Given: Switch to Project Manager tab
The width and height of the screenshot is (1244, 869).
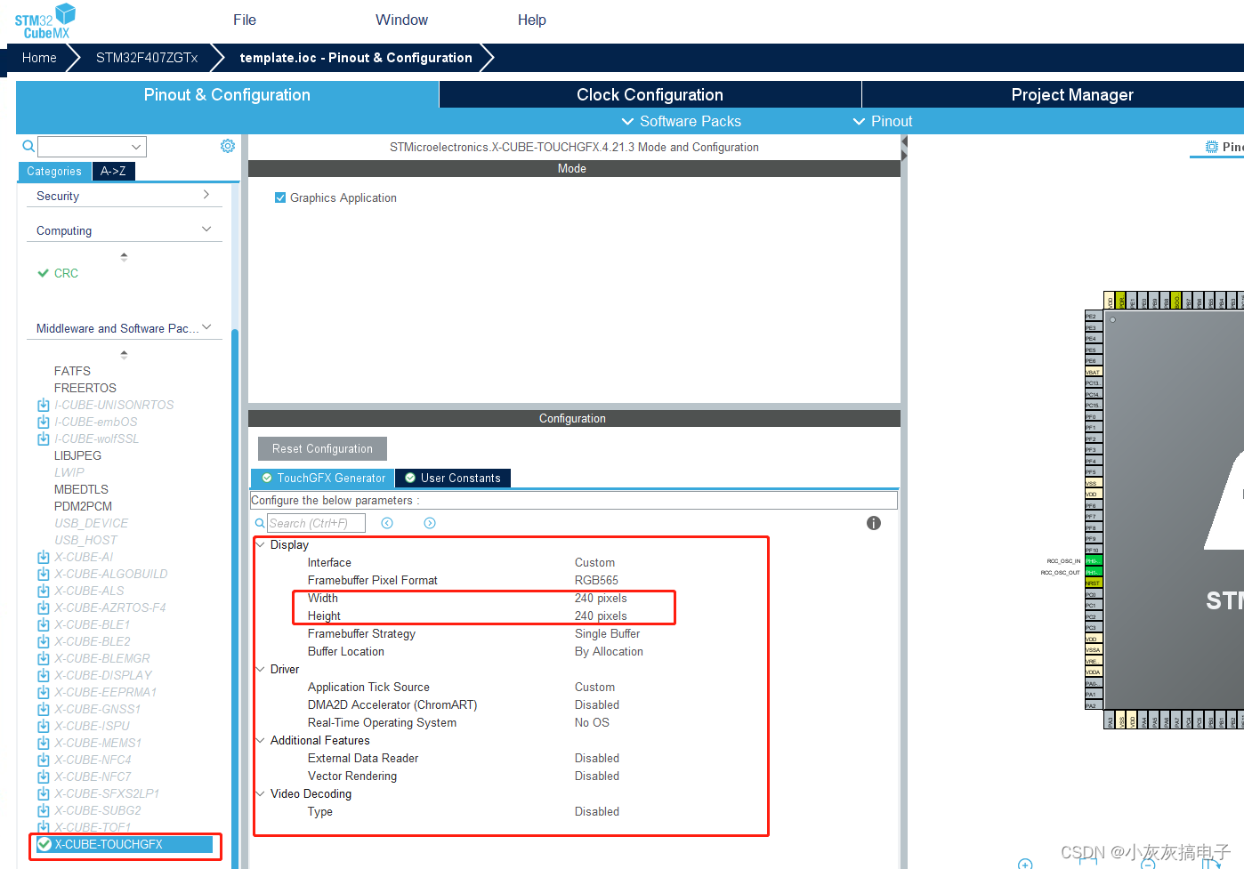Looking at the screenshot, I should [1072, 94].
